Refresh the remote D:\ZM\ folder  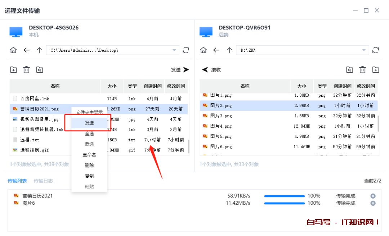coord(376,50)
